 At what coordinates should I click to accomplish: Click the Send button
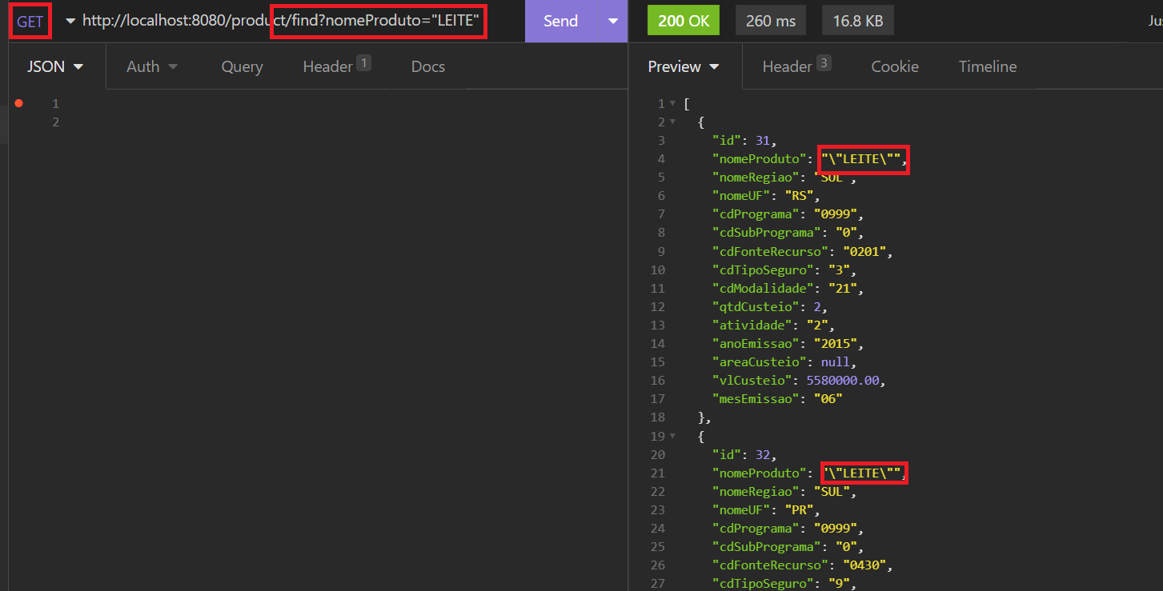pyautogui.click(x=561, y=21)
